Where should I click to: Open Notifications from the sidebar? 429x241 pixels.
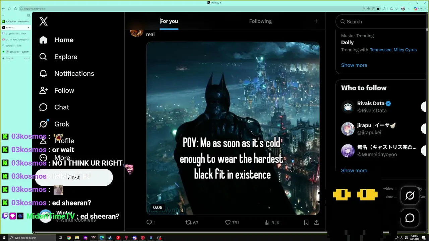click(x=67, y=74)
